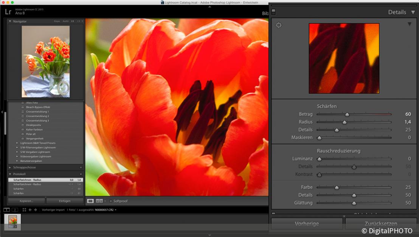The width and height of the screenshot is (419, 237).
Task: Select the Schärfen history step with value 61
Action: pyautogui.click(x=46, y=193)
